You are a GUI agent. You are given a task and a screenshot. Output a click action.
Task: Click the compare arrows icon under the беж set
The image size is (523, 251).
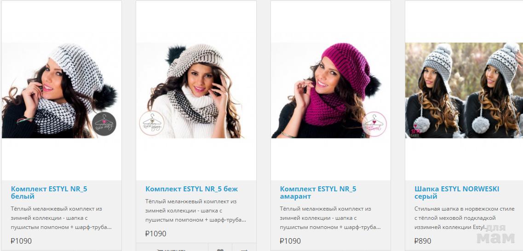point(244,248)
